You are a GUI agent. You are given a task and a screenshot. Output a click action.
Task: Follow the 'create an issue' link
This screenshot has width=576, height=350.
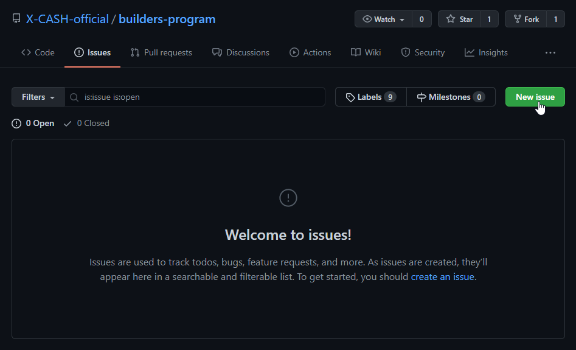click(442, 276)
